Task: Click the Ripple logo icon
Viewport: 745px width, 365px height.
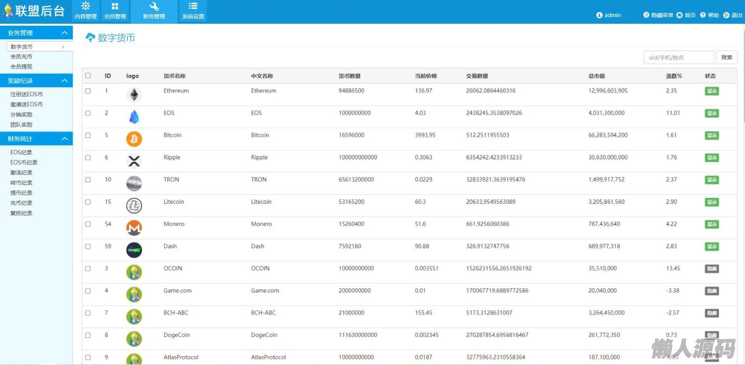Action: coord(134,161)
